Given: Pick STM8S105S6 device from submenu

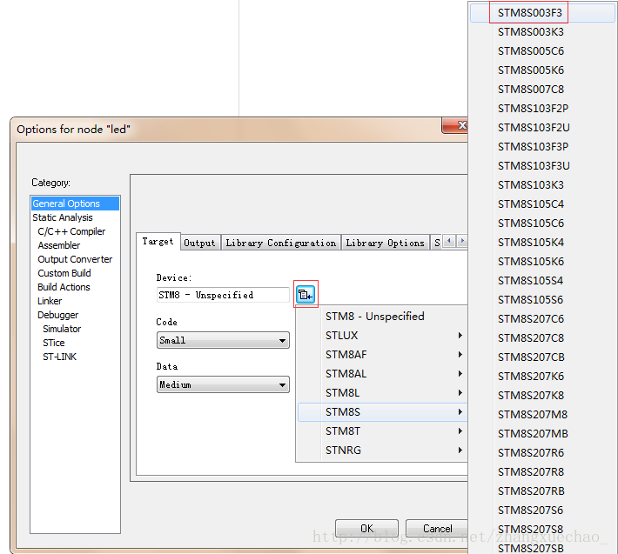Looking at the screenshot, I should pyautogui.click(x=542, y=300).
